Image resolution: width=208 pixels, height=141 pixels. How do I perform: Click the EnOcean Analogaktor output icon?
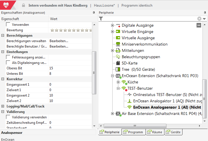coord(129,101)
